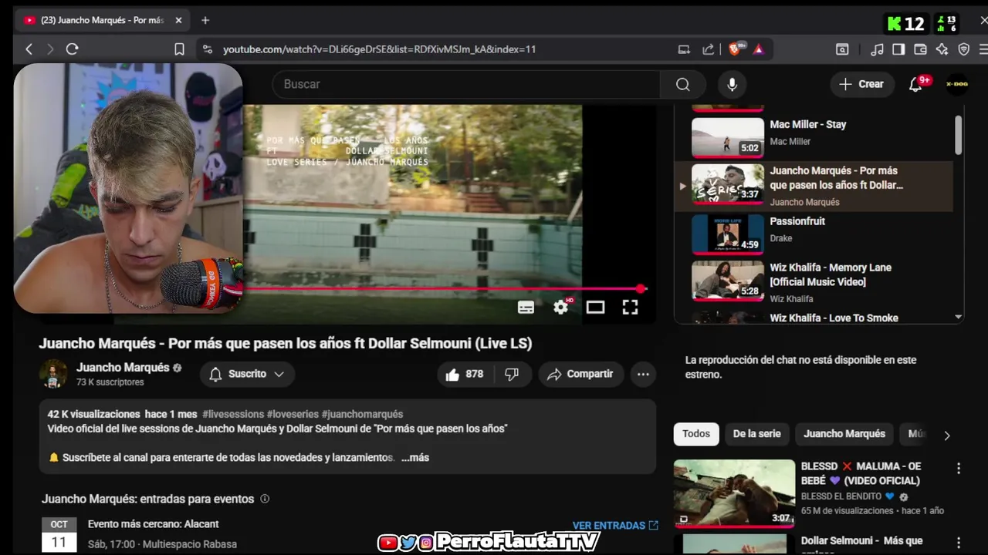
Task: Click the playlist scroll down arrow
Action: pyautogui.click(x=958, y=317)
